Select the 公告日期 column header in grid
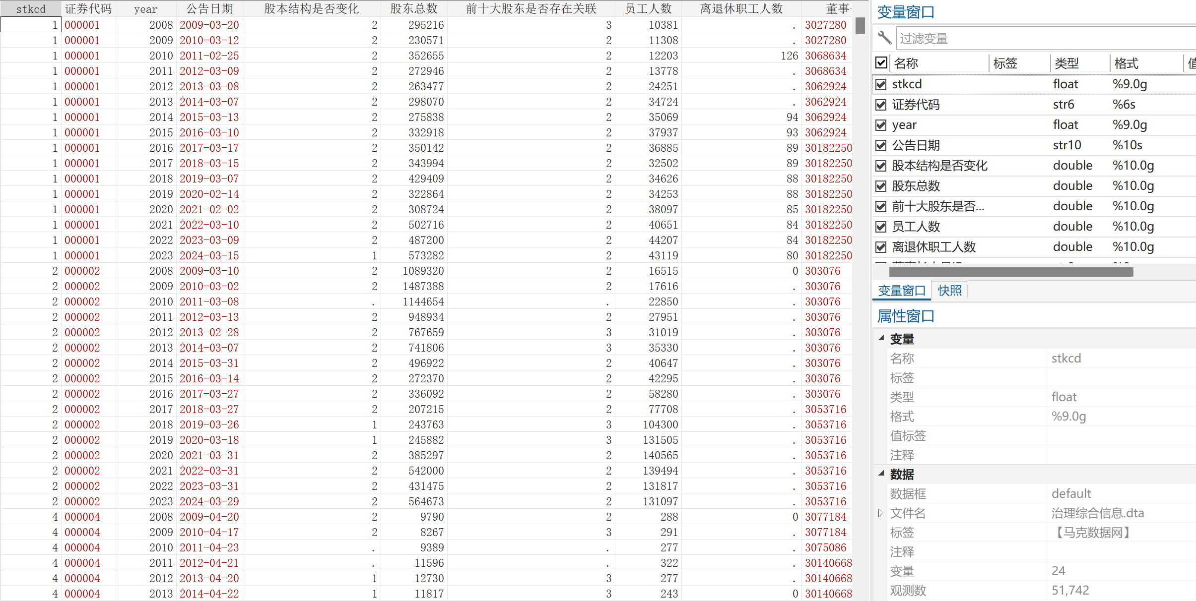This screenshot has width=1196, height=601. point(209,8)
